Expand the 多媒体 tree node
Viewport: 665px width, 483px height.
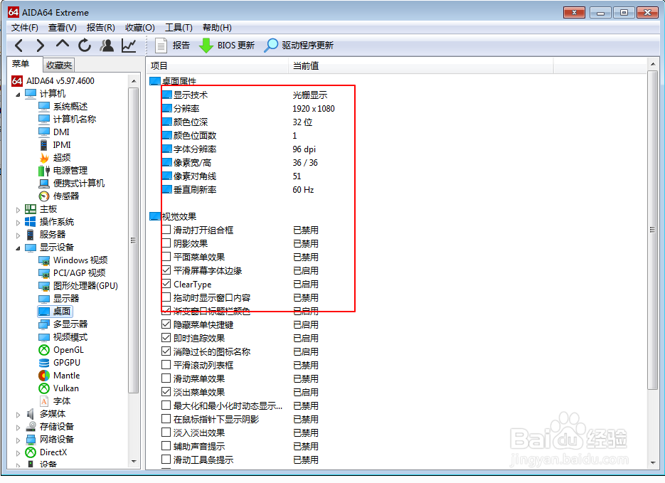tap(18, 414)
